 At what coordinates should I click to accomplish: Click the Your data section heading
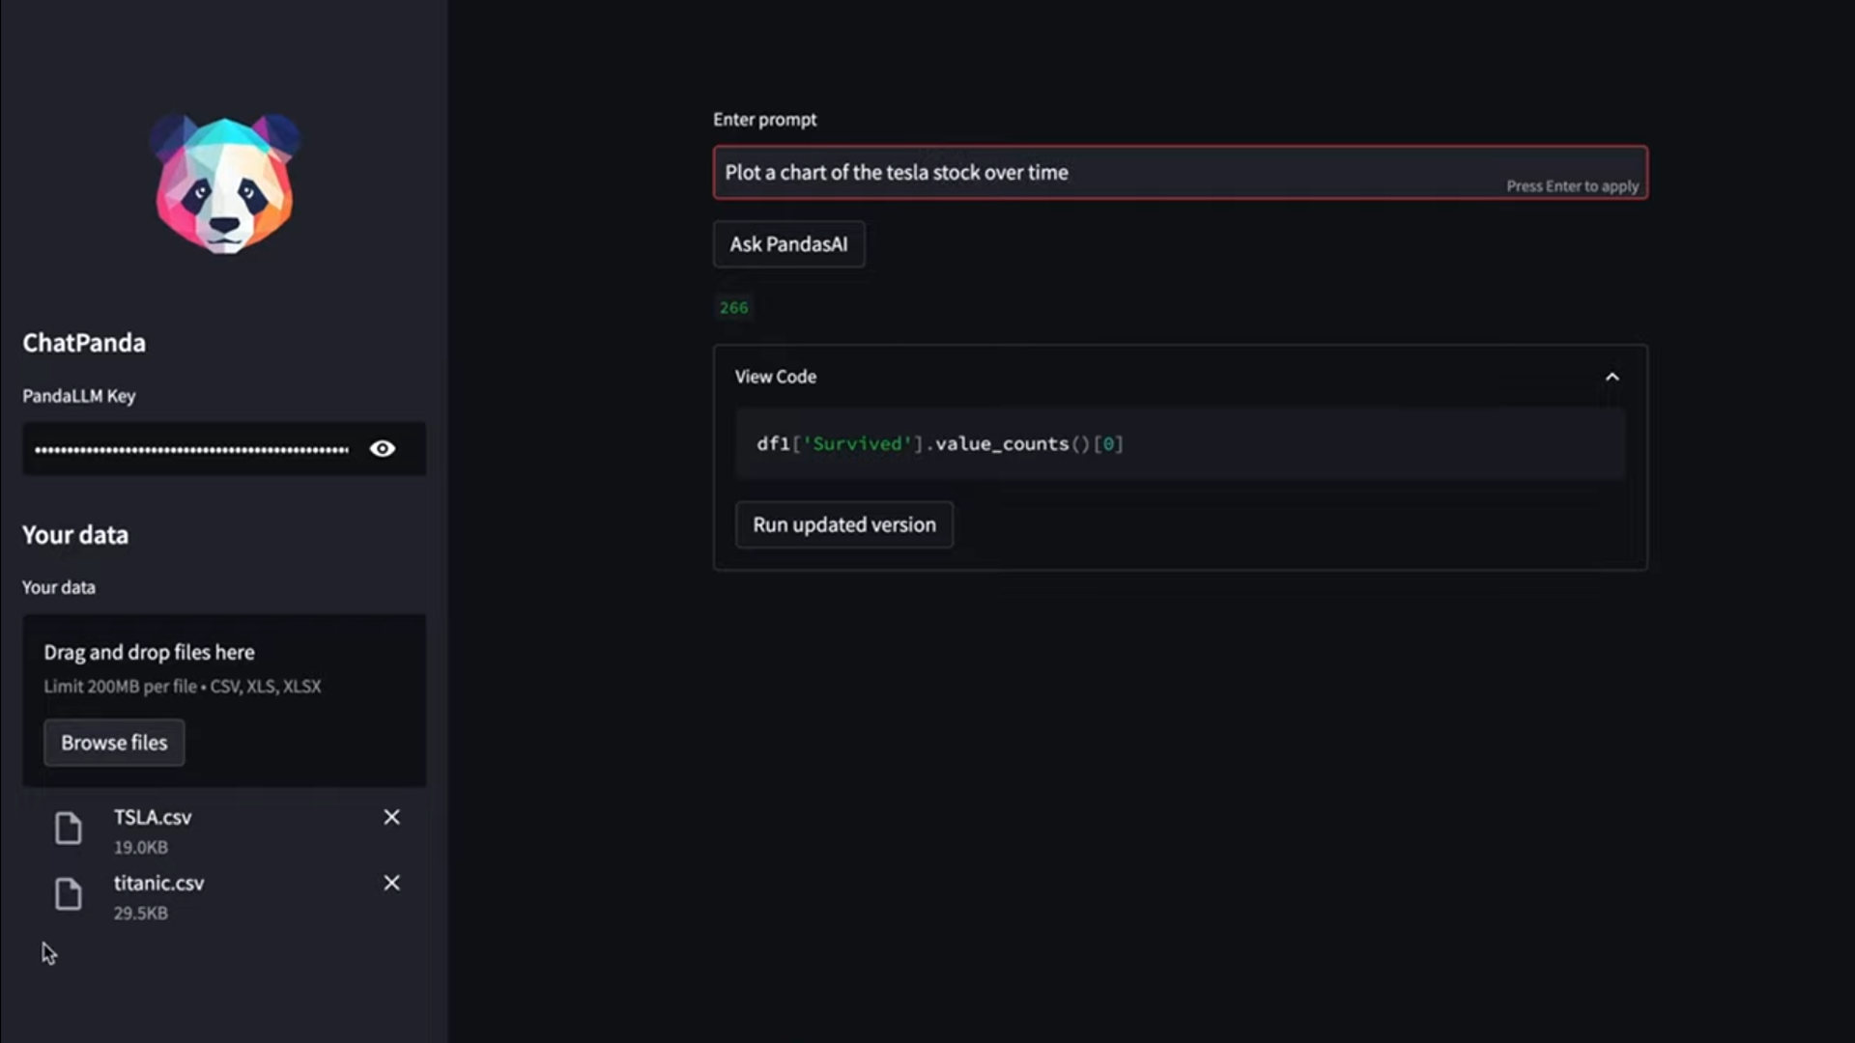point(75,535)
